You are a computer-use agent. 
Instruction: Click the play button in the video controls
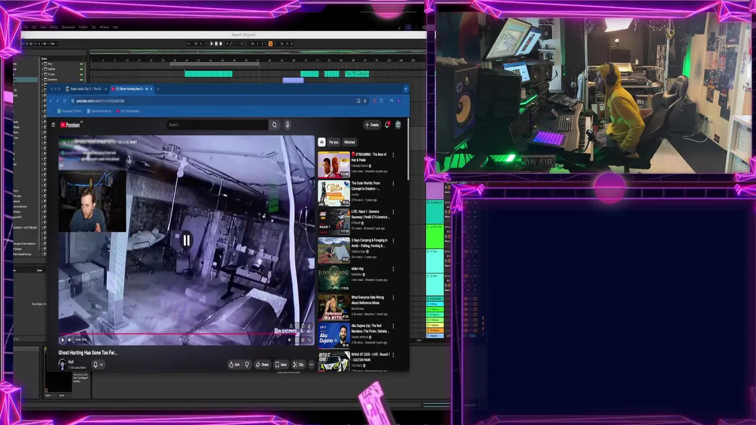(63, 339)
